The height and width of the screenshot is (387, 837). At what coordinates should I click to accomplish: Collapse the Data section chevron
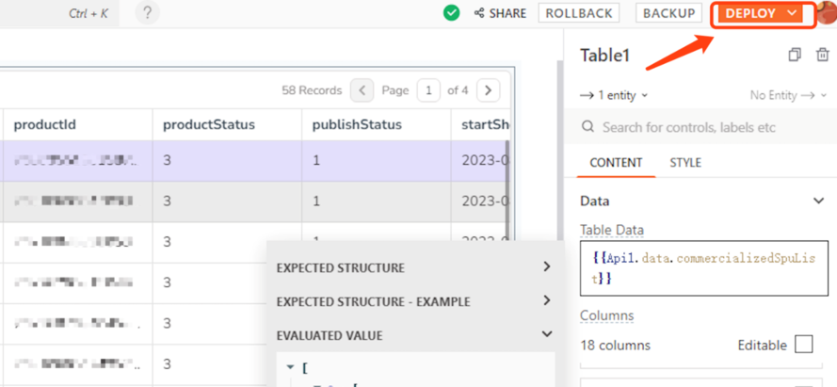point(818,201)
